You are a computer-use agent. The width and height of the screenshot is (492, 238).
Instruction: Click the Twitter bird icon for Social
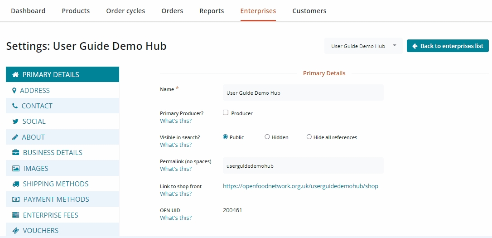(x=15, y=121)
